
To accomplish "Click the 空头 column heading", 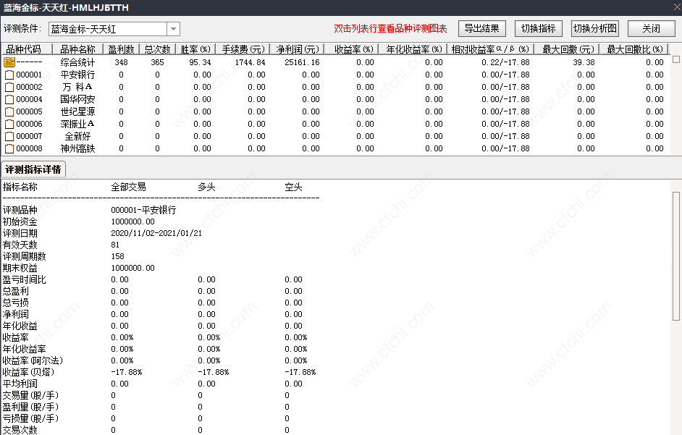I will point(294,187).
